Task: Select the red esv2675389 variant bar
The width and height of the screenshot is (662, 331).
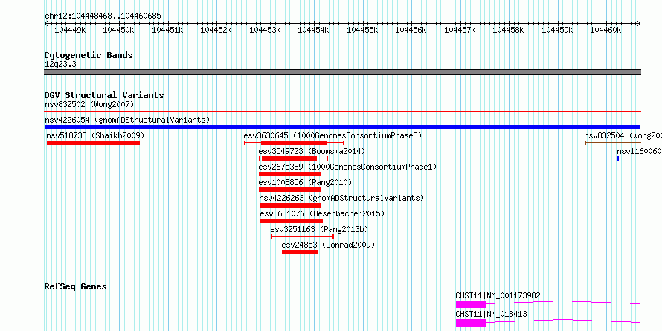Action: tap(289, 174)
